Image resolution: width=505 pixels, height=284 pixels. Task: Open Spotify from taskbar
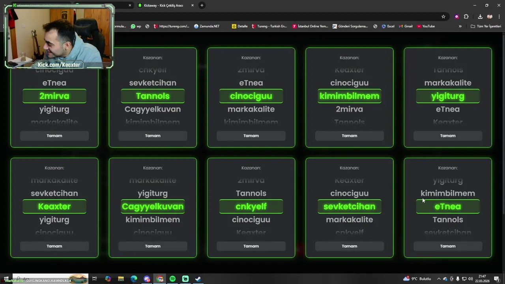coord(172,279)
